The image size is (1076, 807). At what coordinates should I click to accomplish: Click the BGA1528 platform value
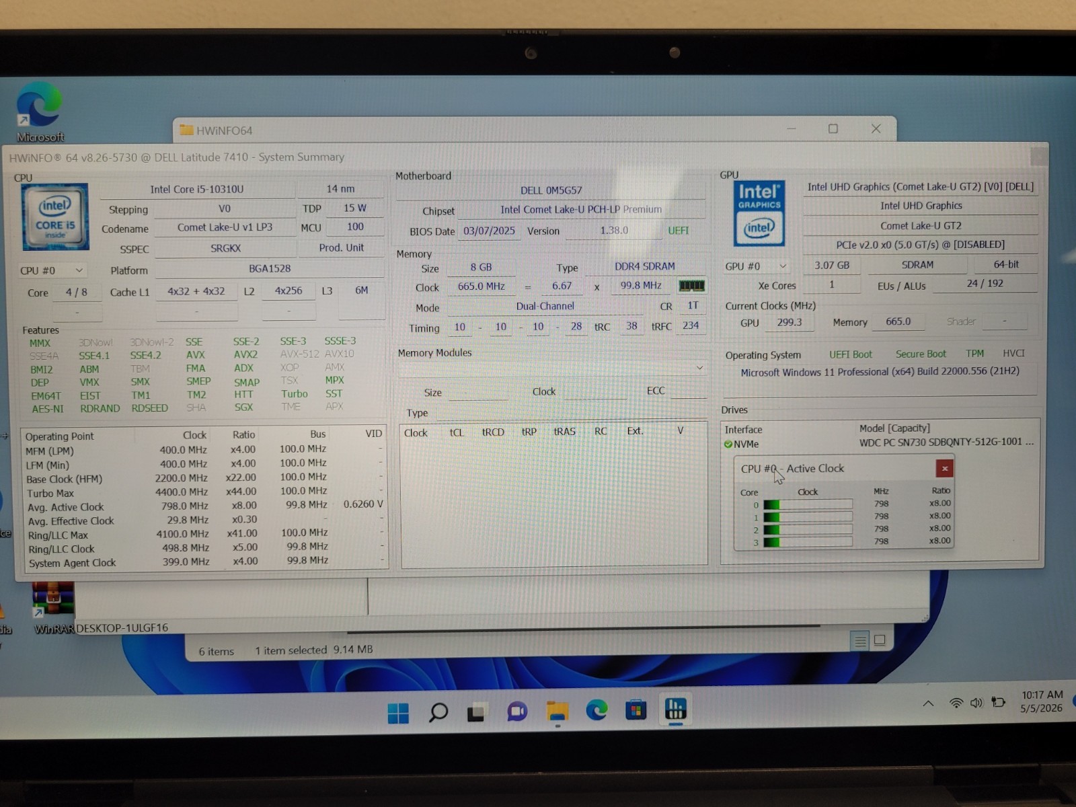click(270, 268)
